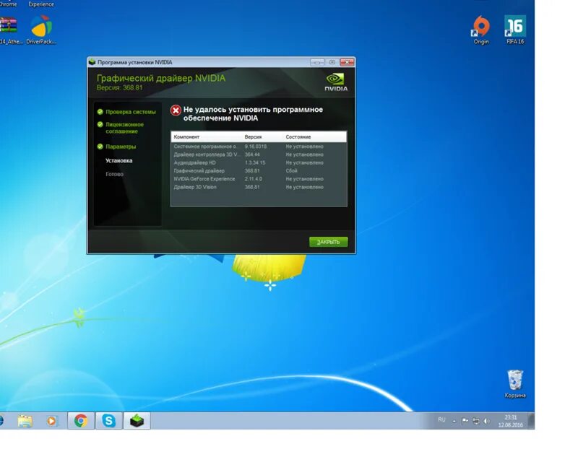This screenshot has height=462, width=578.
Task: Click green checkmark next to Параметры
Action: [x=100, y=147]
